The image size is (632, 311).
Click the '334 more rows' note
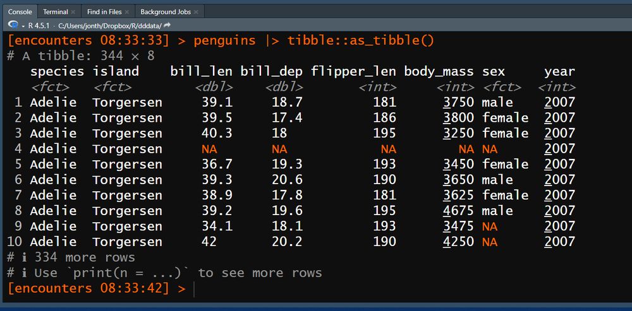pyautogui.click(x=85, y=257)
